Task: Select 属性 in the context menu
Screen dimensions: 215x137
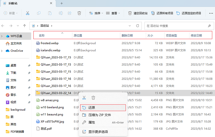Action: [103, 122]
